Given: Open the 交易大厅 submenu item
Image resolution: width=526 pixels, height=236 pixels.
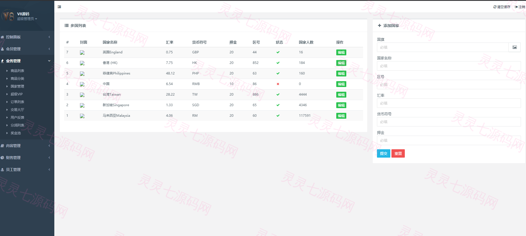Looking at the screenshot, I should (17, 110).
